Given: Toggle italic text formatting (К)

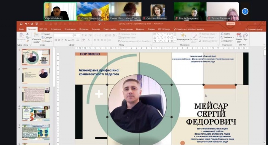Looking at the screenshot, I should coord(59,40).
